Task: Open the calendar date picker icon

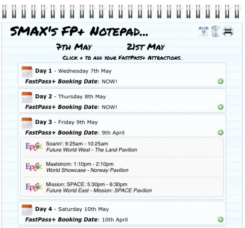Action: 203,31
